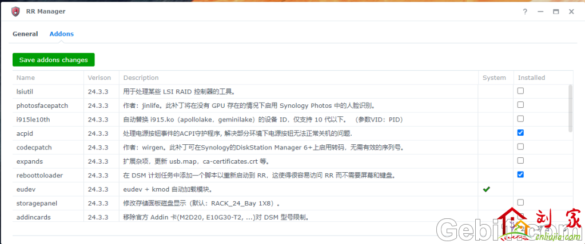Select the Addons tab
This screenshot has width=585, height=244.
61,34
